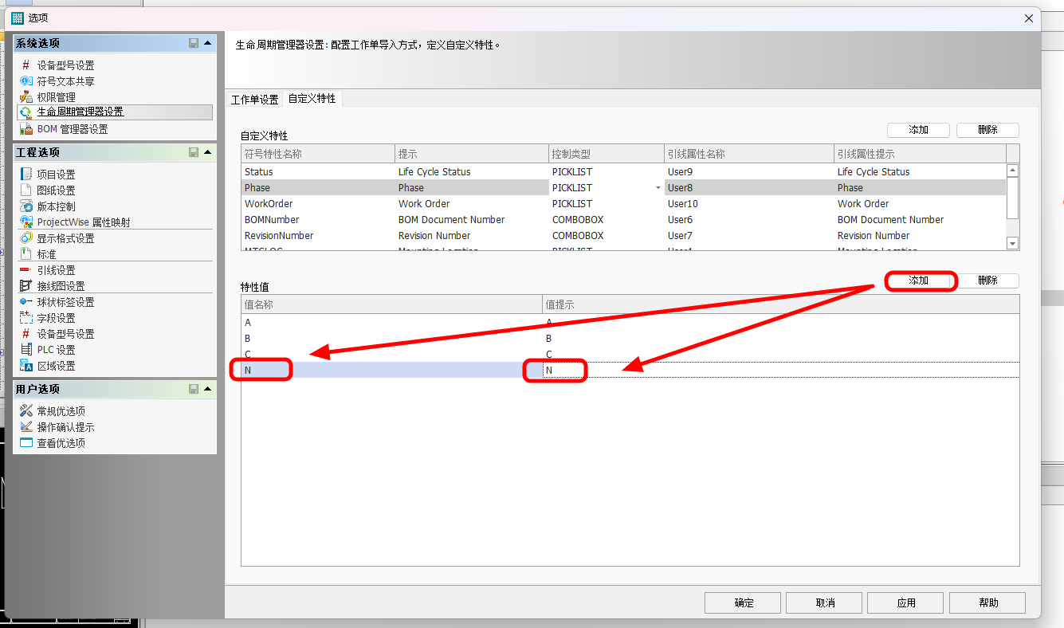
Task: Click scroll-up arrow of 自定义特性 table
Action: tap(1012, 171)
